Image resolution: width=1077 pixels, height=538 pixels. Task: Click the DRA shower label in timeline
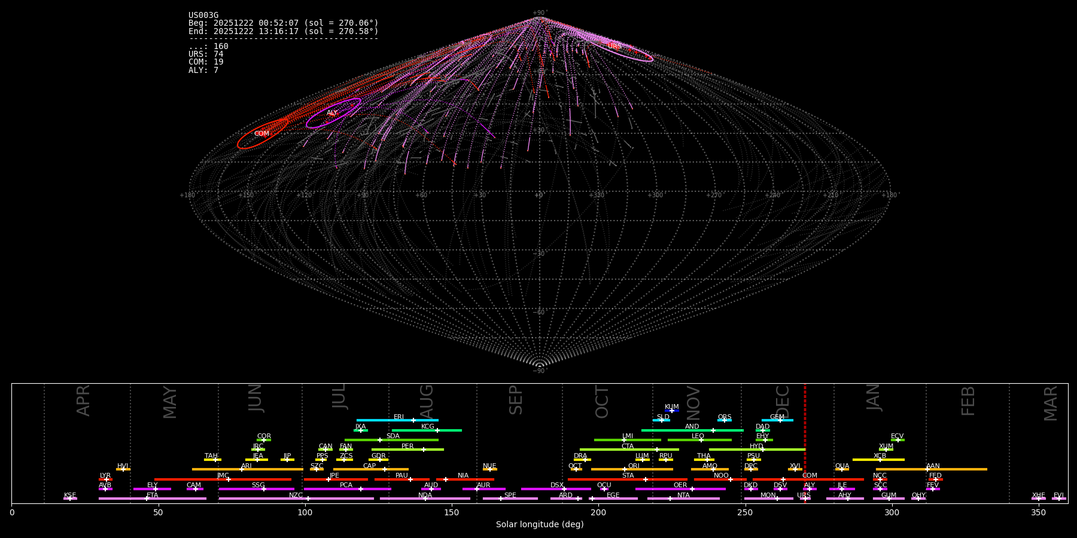tap(580, 456)
